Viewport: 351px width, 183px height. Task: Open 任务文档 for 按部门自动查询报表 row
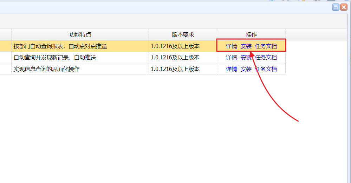tap(266, 46)
